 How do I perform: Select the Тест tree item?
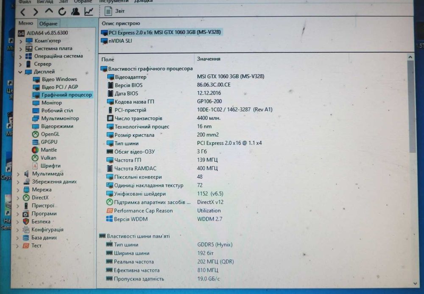(x=32, y=246)
